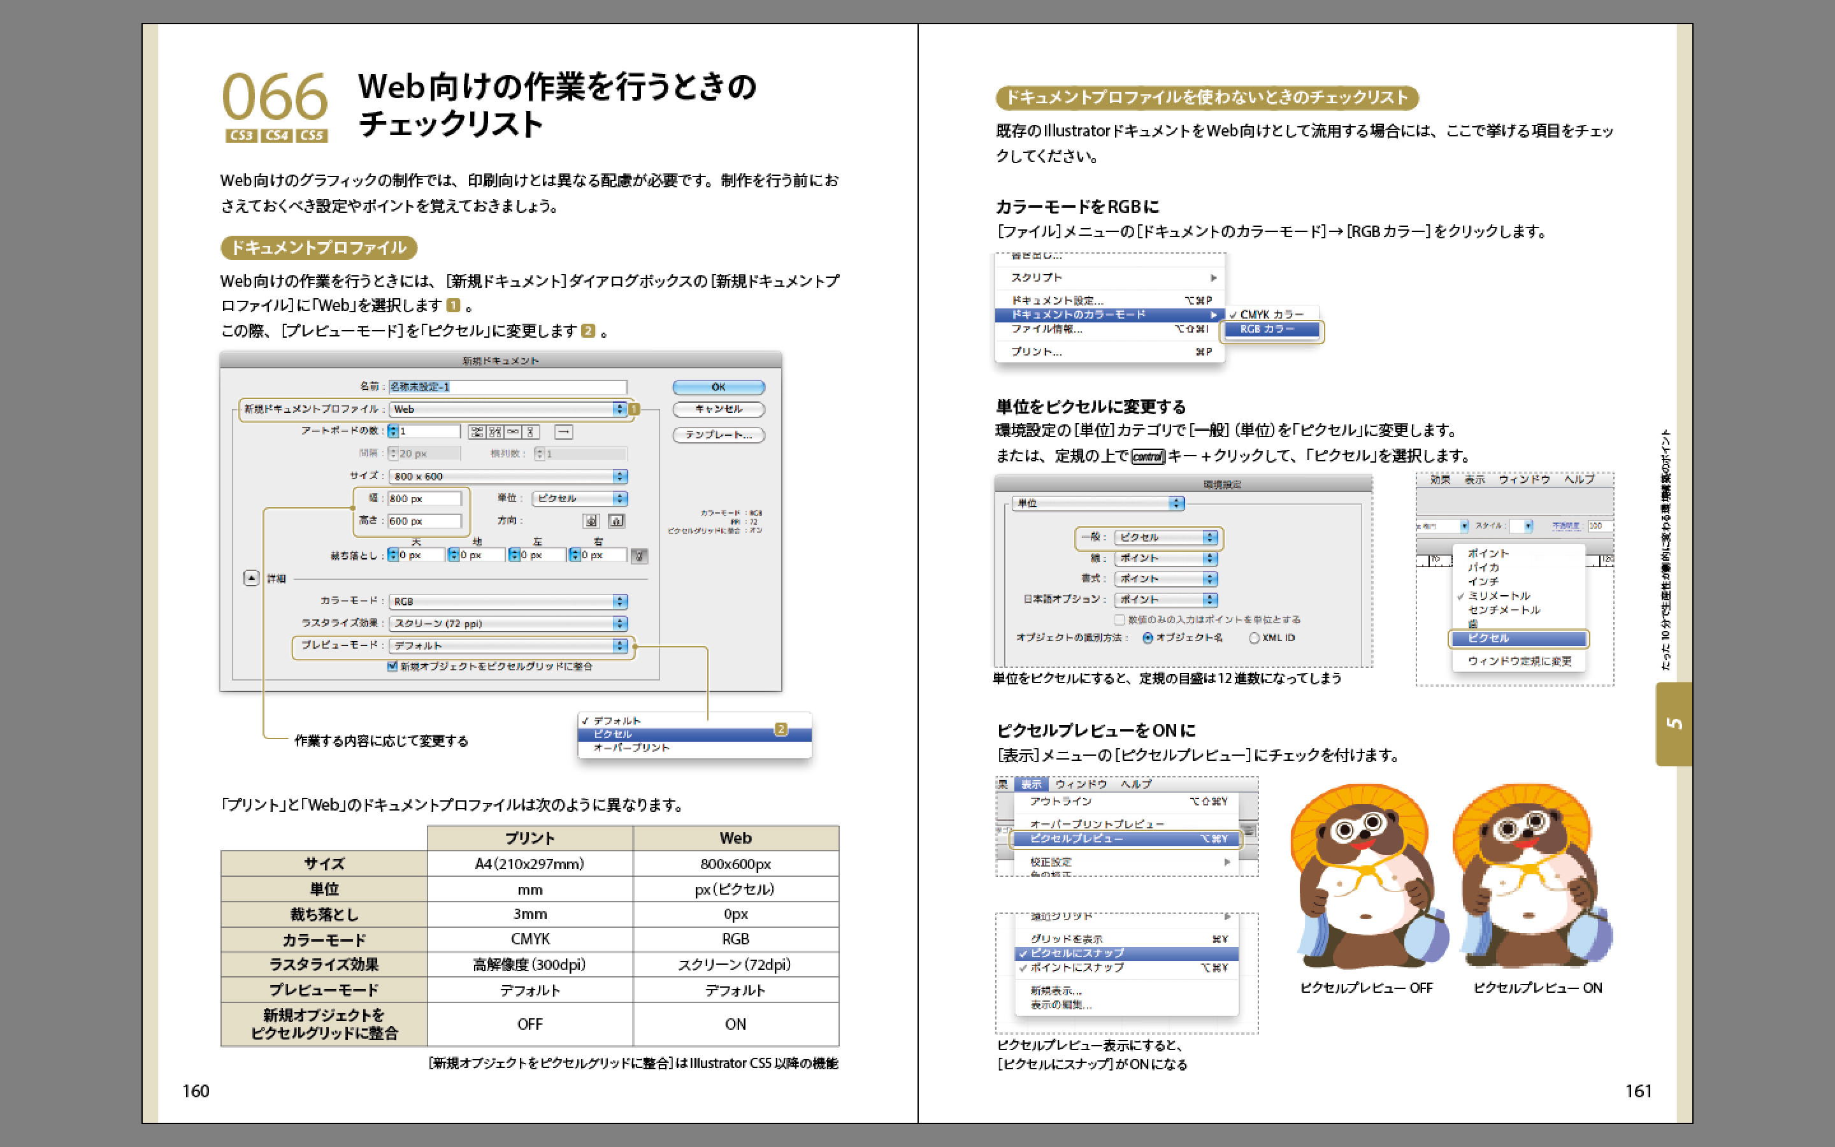The image size is (1835, 1147).
Task: Select ピクセルプレビュー in the 表示 menu
Action: coord(1126,839)
